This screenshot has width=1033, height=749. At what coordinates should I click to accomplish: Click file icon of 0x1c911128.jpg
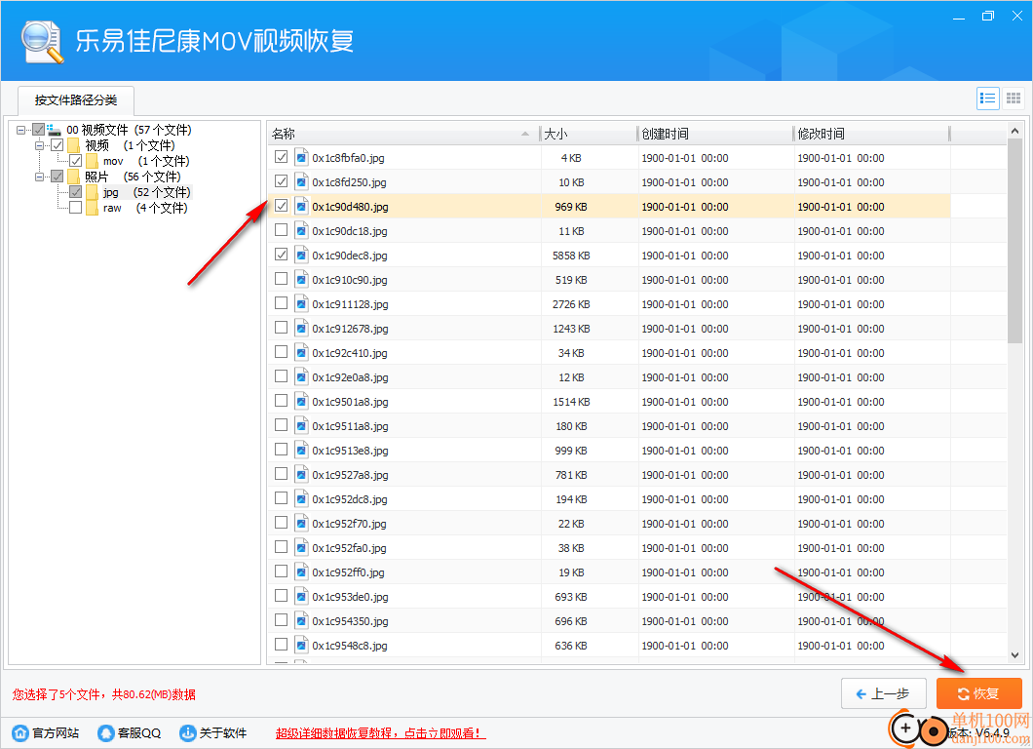pos(301,304)
